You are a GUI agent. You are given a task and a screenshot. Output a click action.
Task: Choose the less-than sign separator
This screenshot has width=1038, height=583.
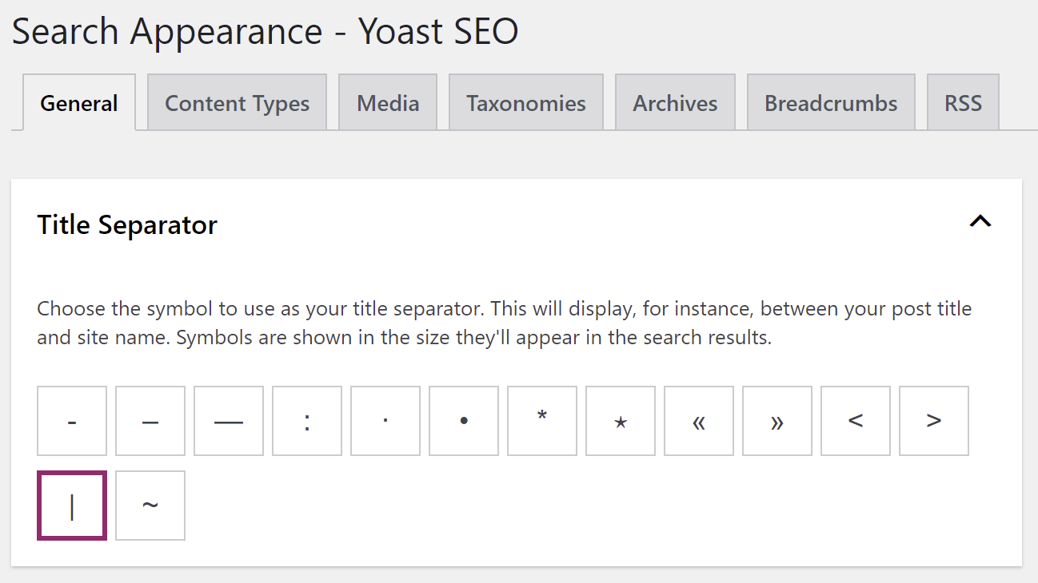[856, 421]
